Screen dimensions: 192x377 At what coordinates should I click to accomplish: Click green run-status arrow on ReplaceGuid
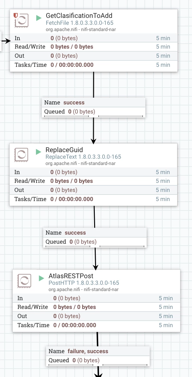(38, 152)
